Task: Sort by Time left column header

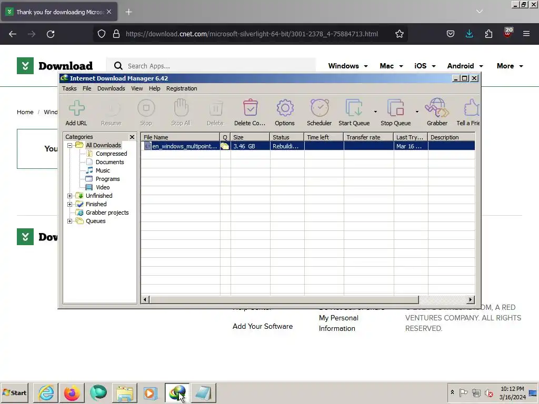Action: (324, 137)
